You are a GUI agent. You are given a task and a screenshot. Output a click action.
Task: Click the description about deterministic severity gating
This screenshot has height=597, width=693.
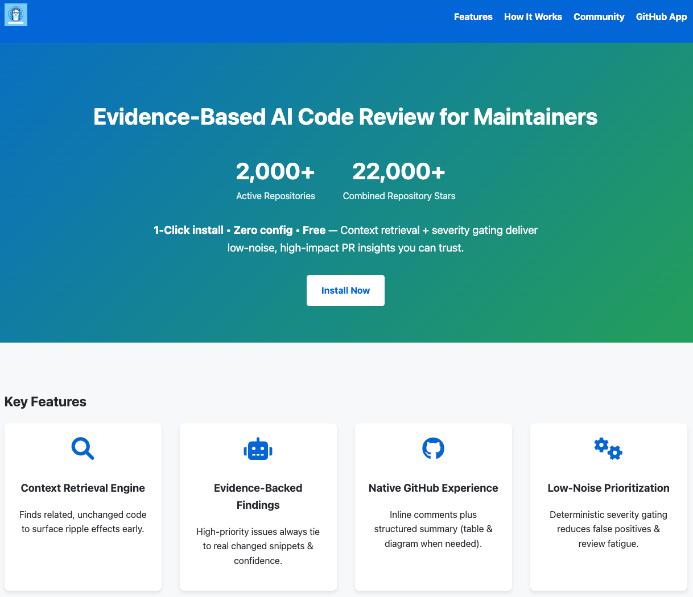[x=608, y=529]
